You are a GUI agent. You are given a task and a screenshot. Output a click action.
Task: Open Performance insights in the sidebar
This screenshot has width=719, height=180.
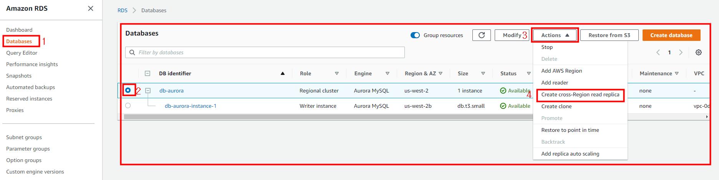32,64
